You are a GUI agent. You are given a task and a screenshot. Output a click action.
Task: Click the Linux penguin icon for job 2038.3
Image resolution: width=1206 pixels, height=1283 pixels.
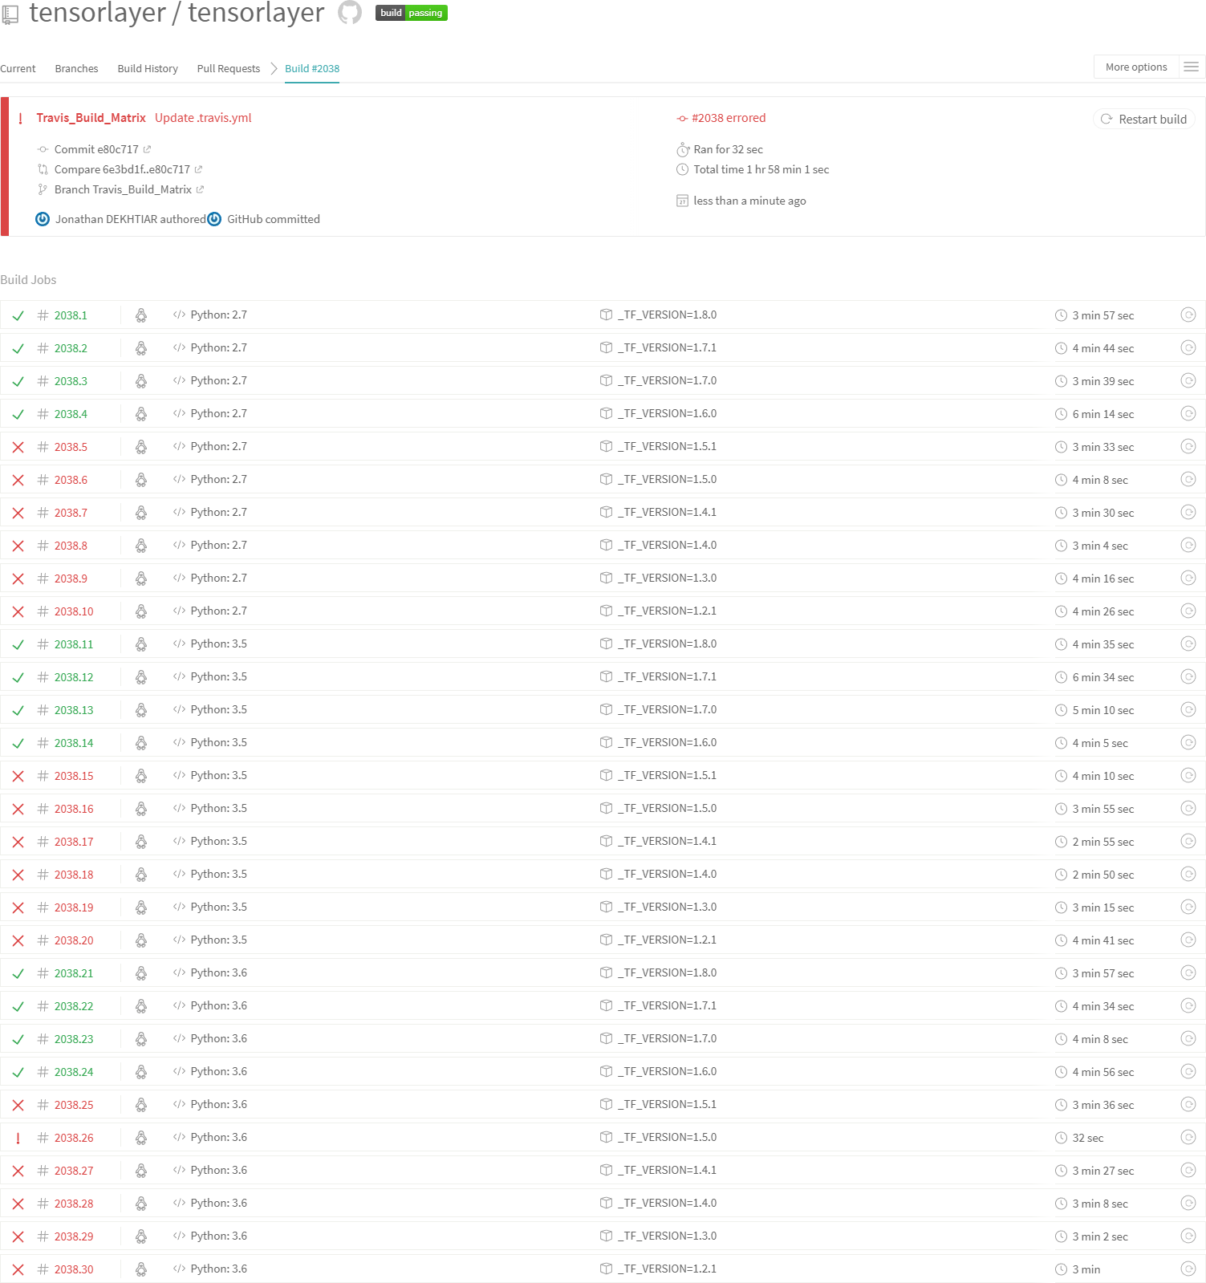[141, 381]
